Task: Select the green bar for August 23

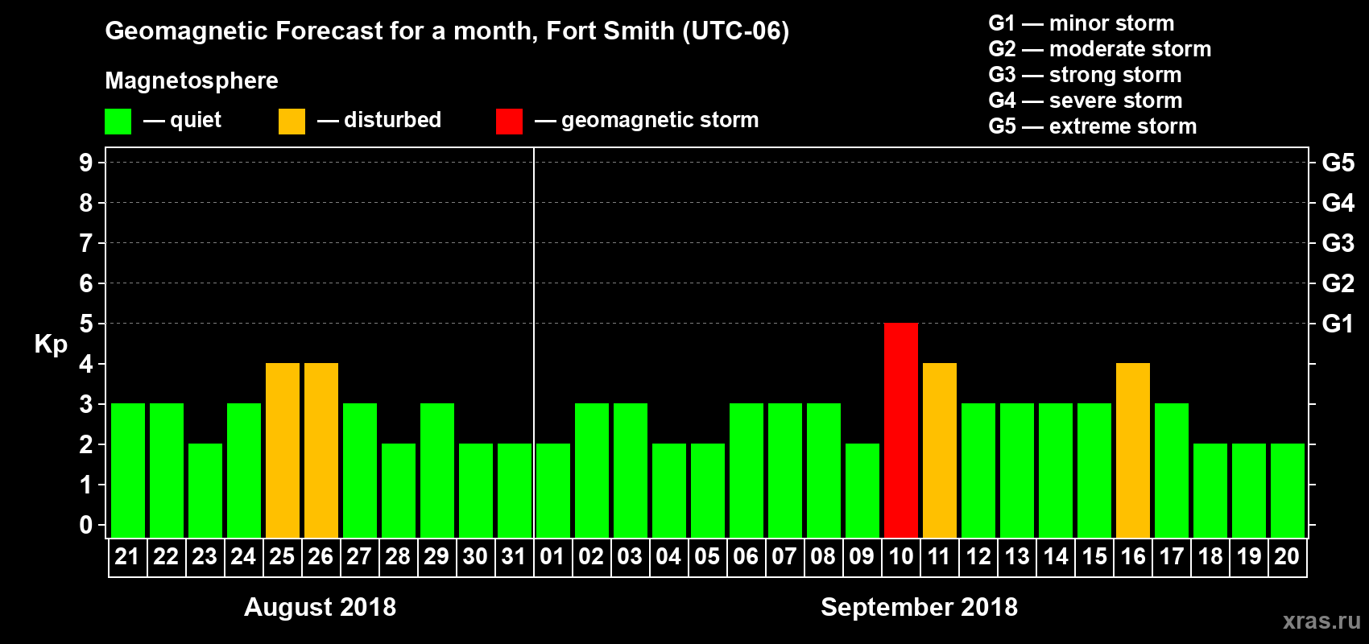Action: tap(205, 490)
